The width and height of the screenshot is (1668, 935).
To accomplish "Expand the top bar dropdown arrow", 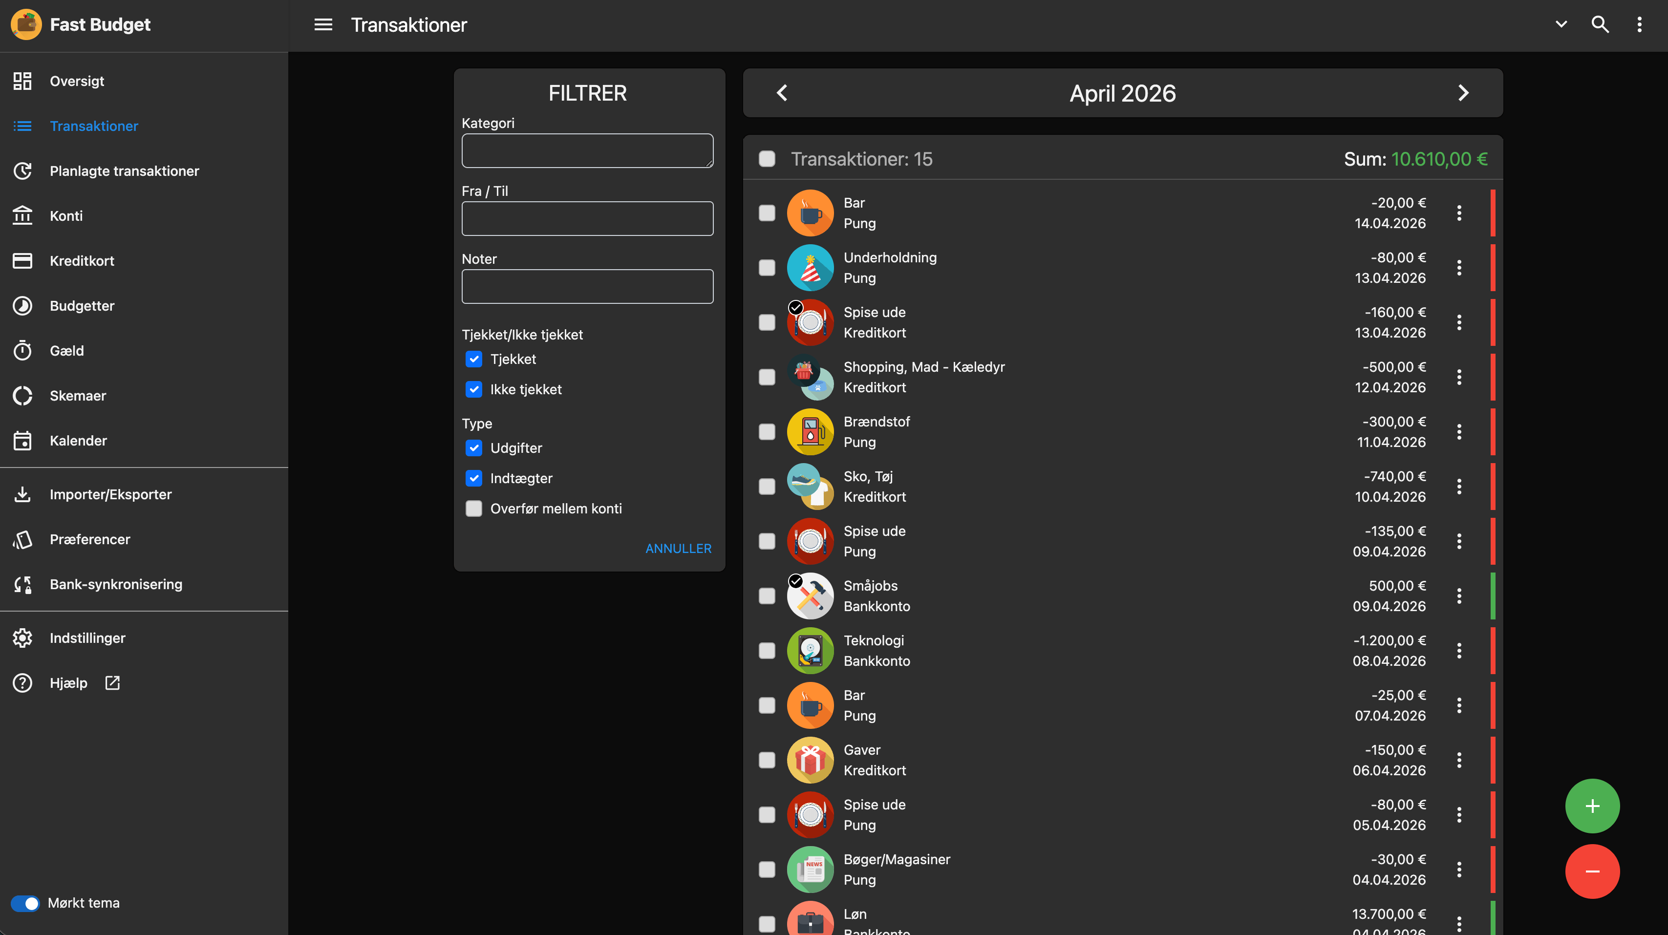I will (x=1561, y=24).
